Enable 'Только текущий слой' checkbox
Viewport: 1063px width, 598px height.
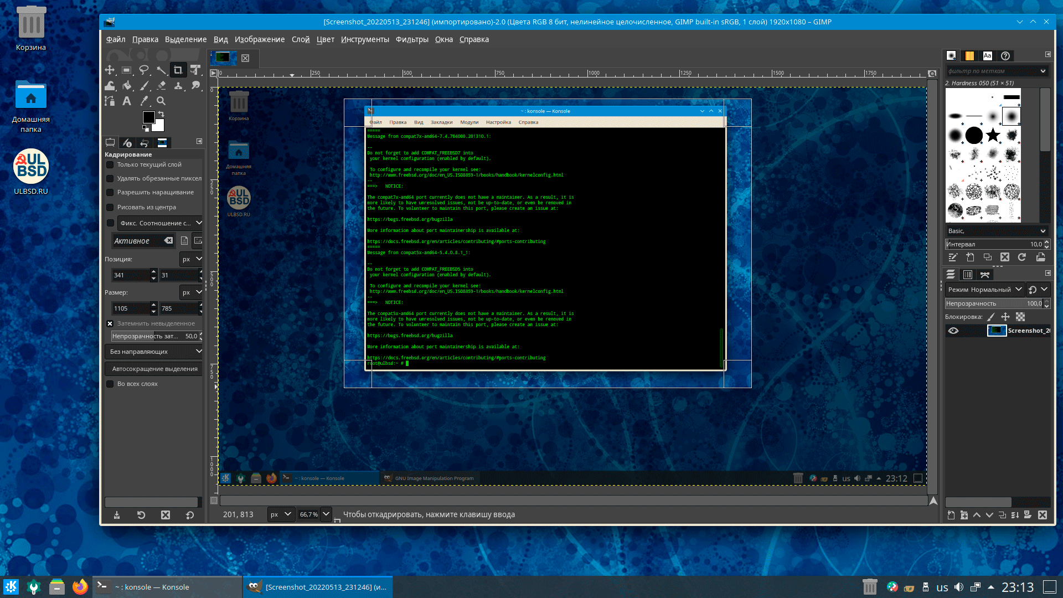[110, 165]
